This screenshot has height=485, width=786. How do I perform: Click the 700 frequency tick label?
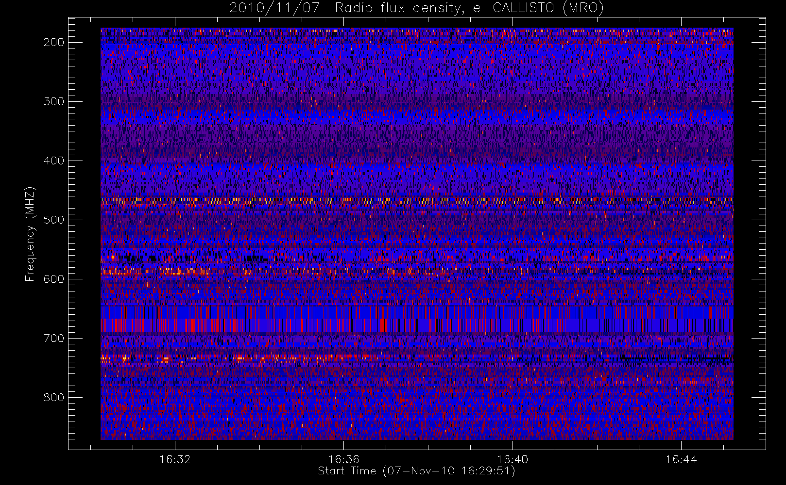[54, 338]
